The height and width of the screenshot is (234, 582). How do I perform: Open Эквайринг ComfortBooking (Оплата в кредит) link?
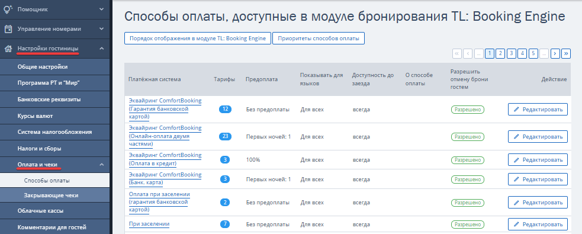165,159
